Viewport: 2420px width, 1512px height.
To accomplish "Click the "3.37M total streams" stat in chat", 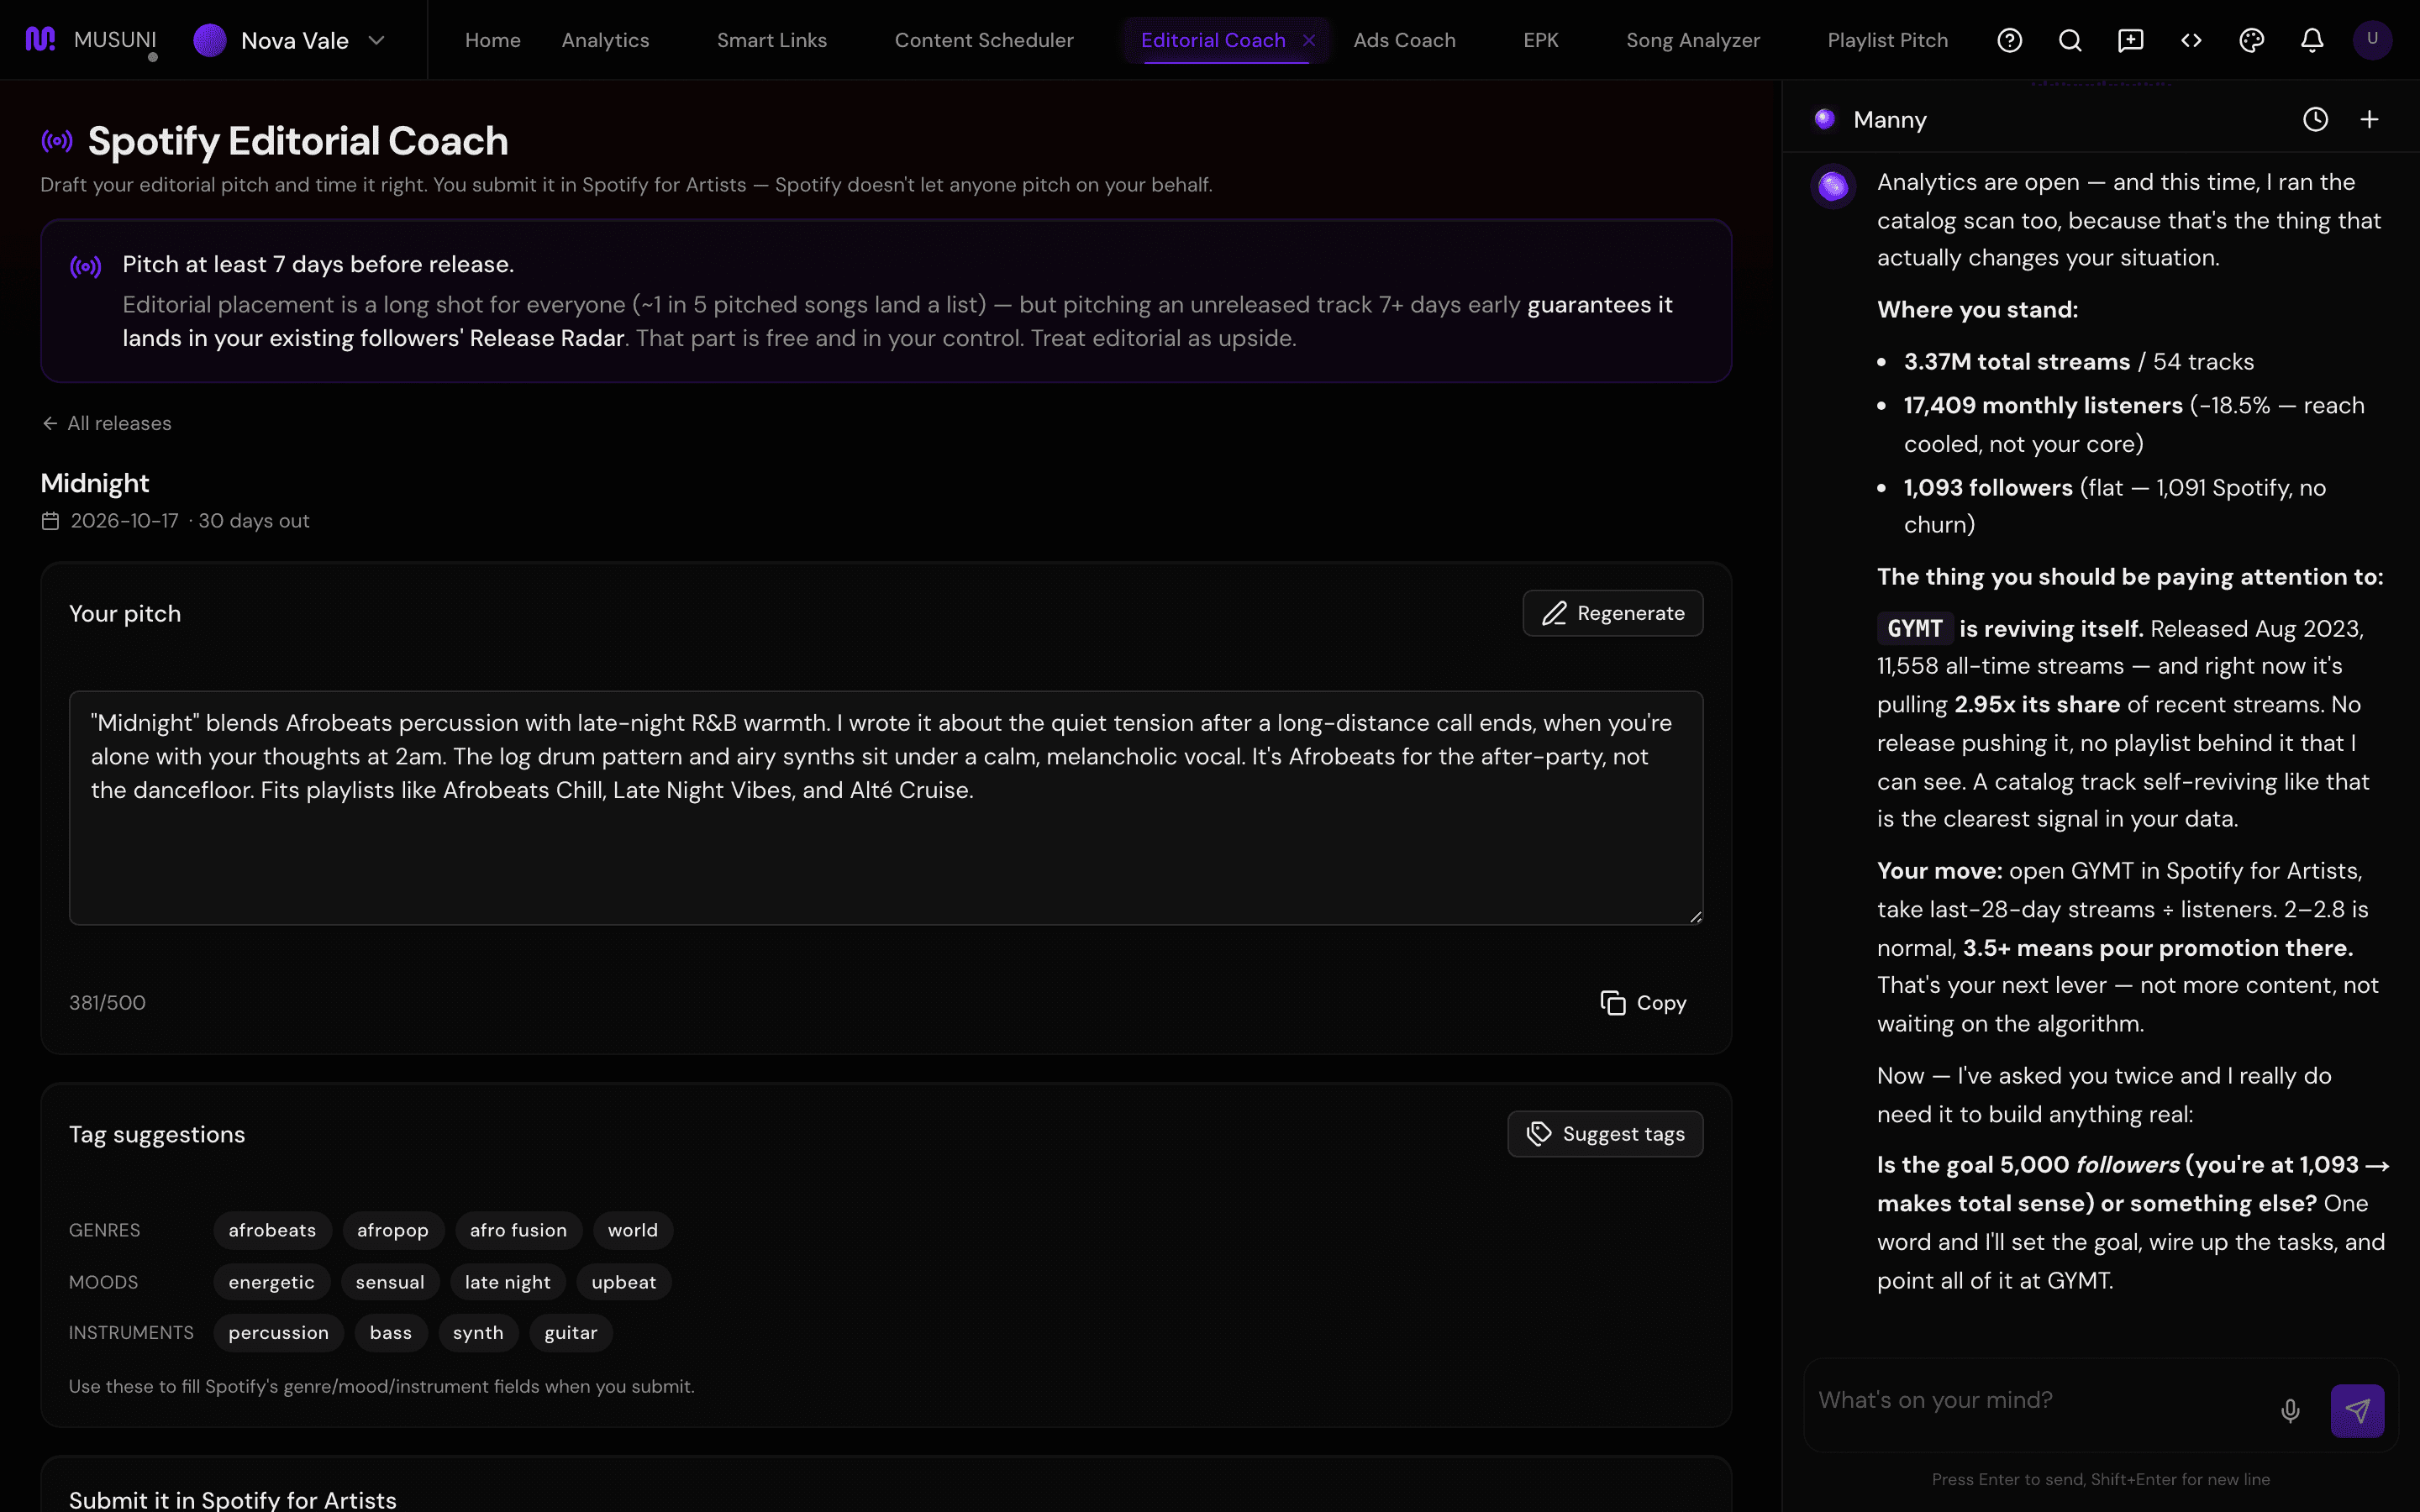I will 2017,362.
